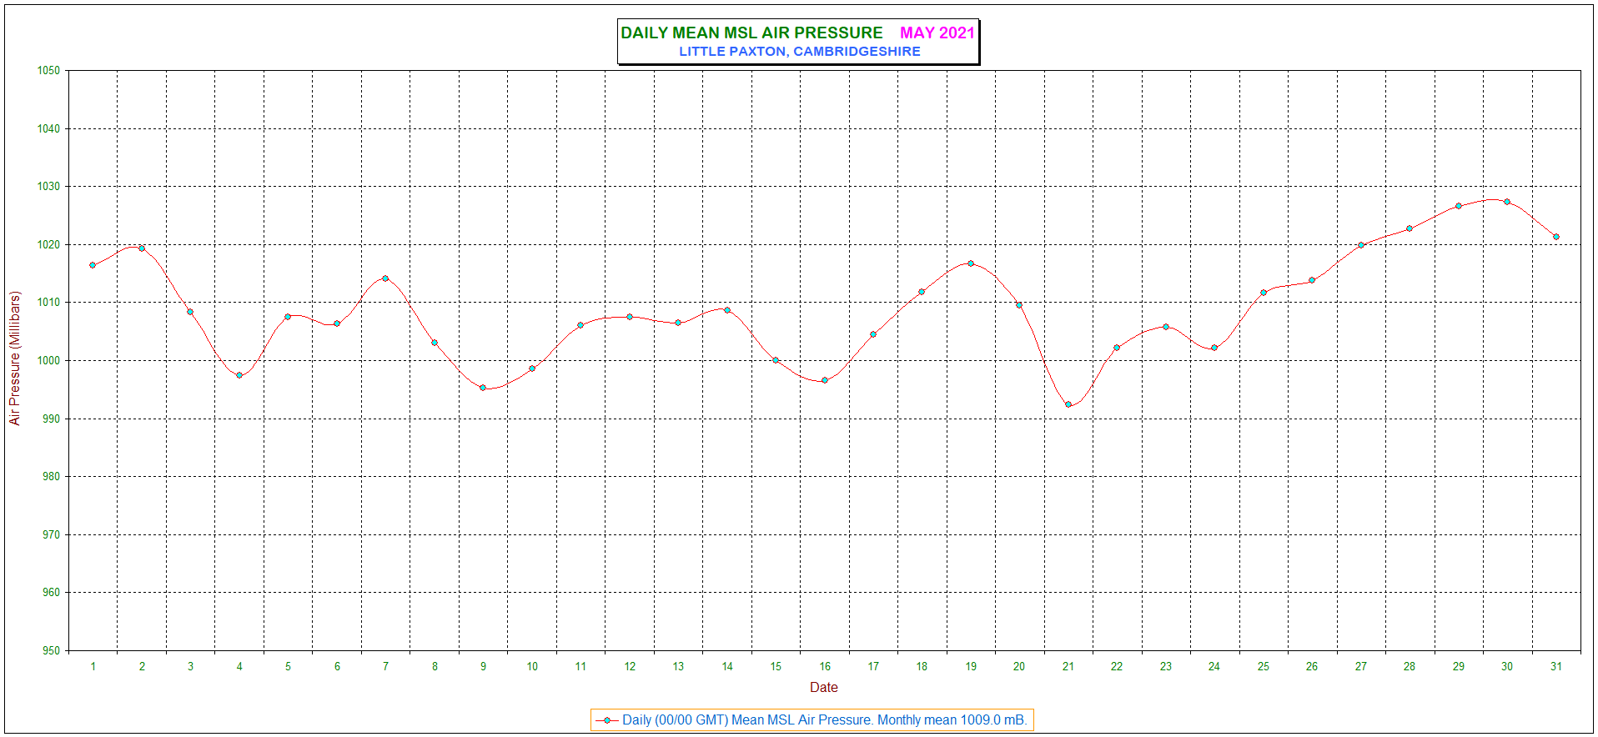Image resolution: width=1598 pixels, height=737 pixels.
Task: Select the data point for date 20
Action: pyautogui.click(x=1019, y=305)
